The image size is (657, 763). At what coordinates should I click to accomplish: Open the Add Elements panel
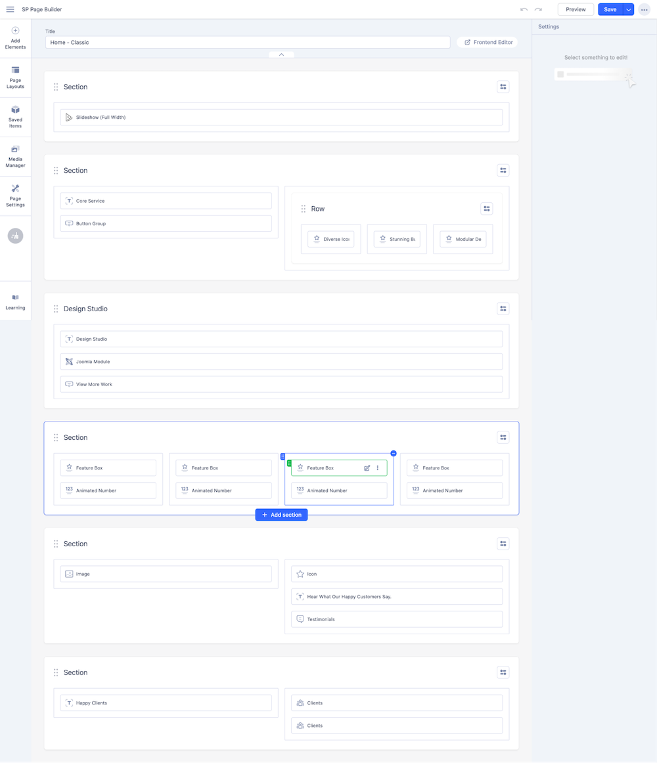coord(15,38)
